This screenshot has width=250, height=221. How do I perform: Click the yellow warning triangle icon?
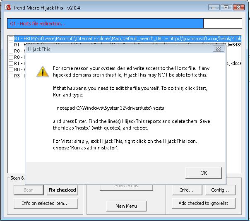43,72
